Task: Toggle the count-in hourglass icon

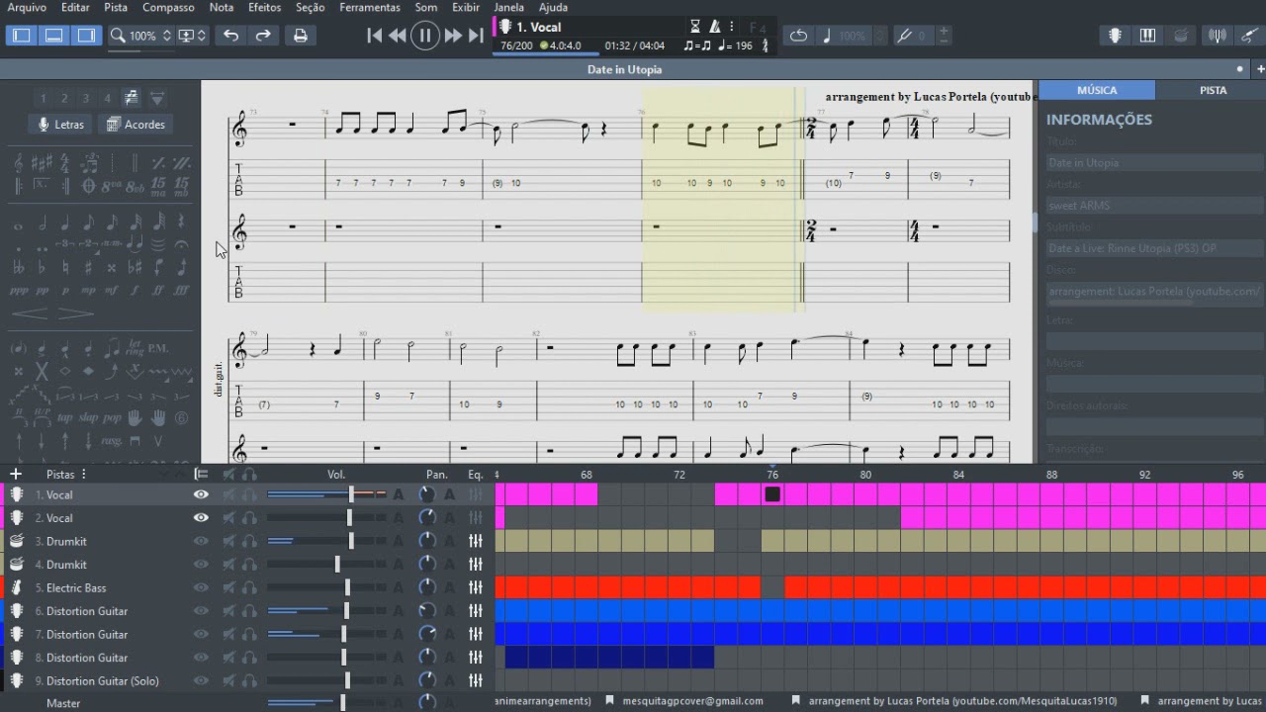Action: click(x=695, y=27)
